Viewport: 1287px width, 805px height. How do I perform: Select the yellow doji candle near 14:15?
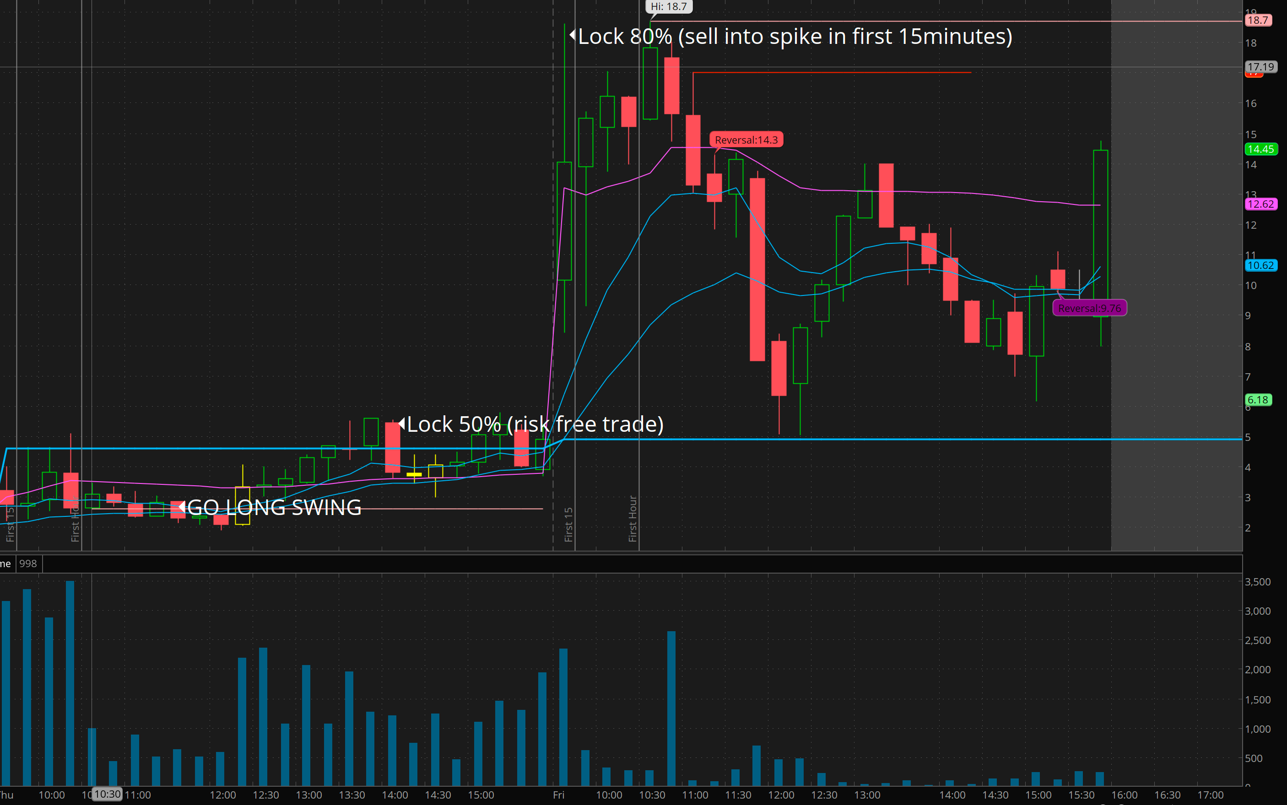pos(414,473)
